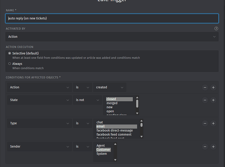This screenshot has height=167, width=225.
Task: Select 'closed' in the State list
Action: pos(119,99)
